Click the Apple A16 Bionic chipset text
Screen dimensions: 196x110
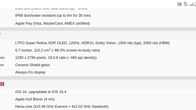point(35,99)
